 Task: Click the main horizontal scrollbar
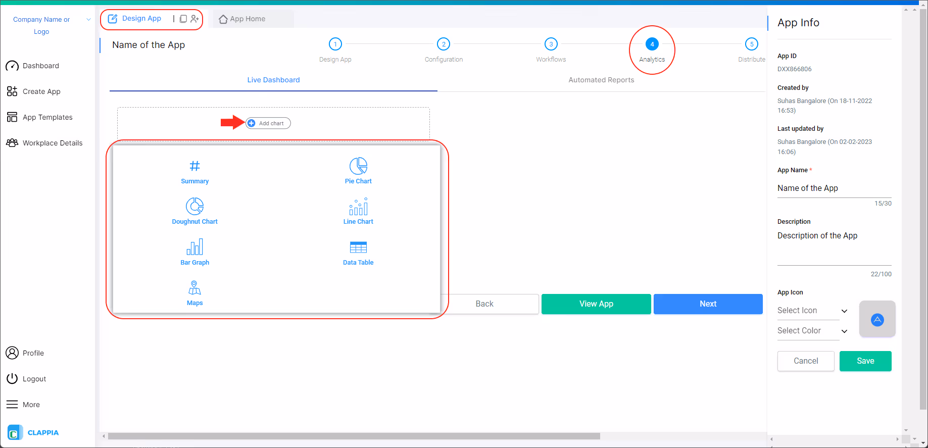354,436
